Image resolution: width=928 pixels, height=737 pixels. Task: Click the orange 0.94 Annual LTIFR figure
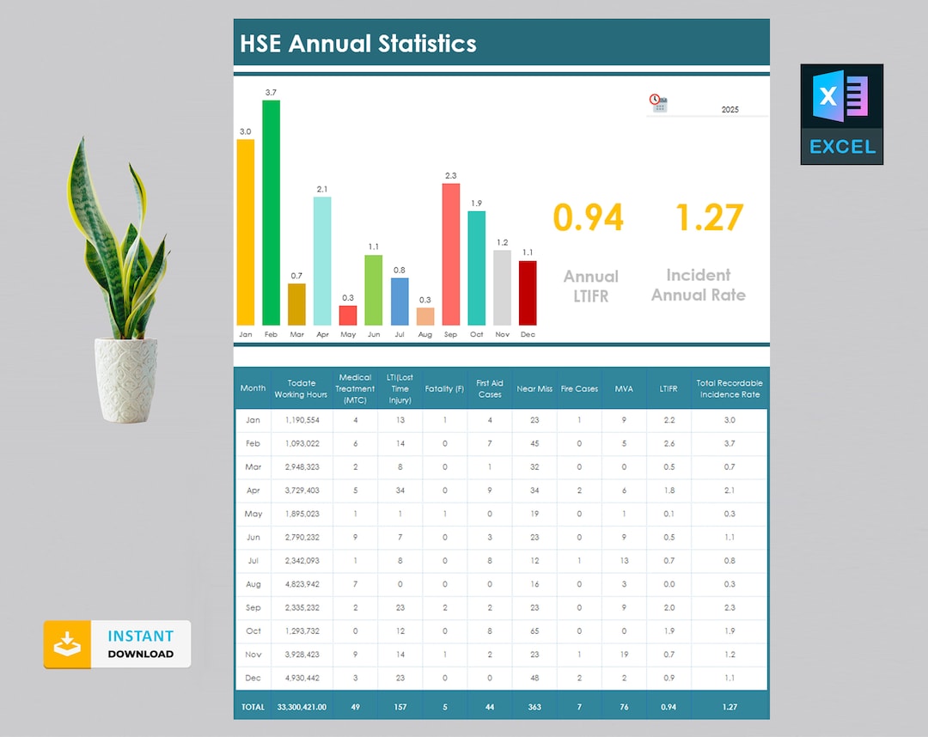tap(589, 217)
